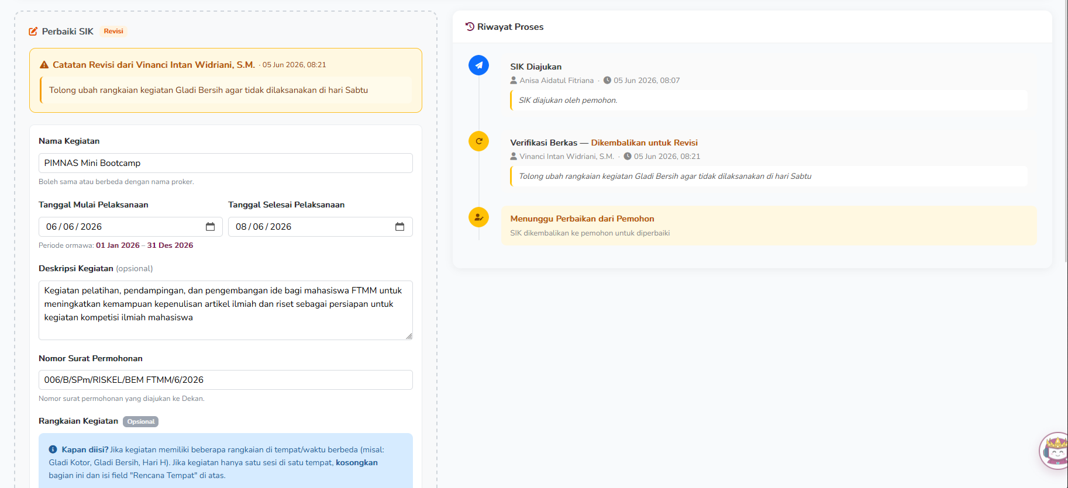Image resolution: width=1068 pixels, height=488 pixels.
Task: Click the Menunggu Perbaikan user-edit icon
Action: [x=478, y=217]
